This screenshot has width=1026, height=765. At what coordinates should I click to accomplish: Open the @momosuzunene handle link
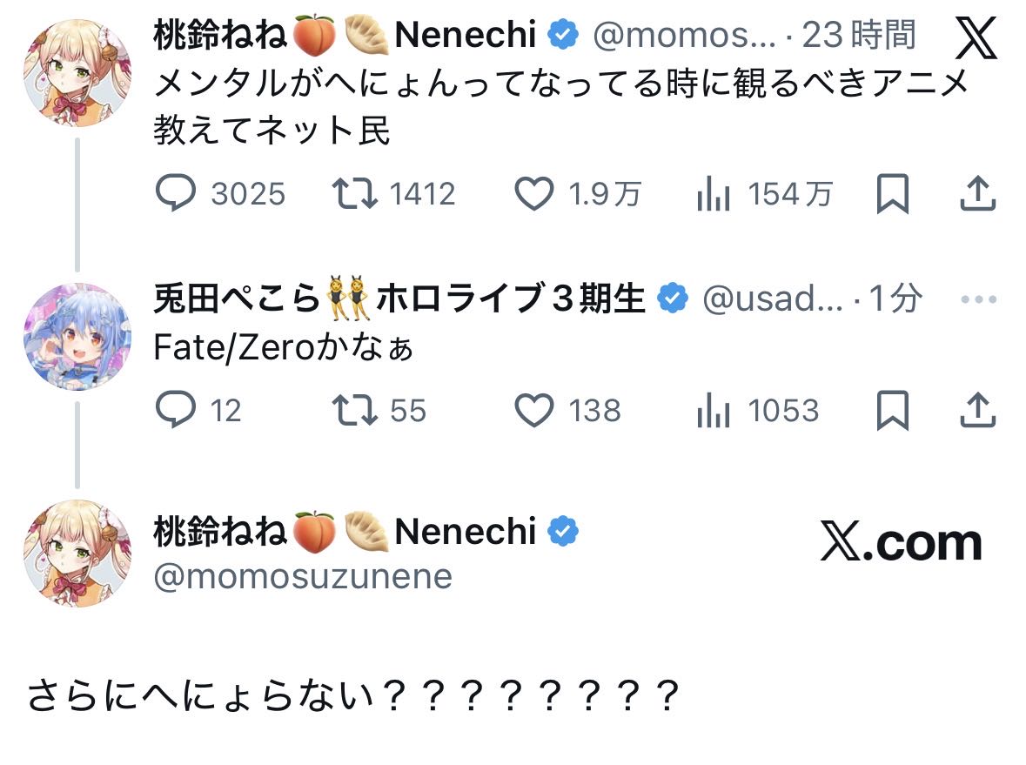click(x=303, y=576)
